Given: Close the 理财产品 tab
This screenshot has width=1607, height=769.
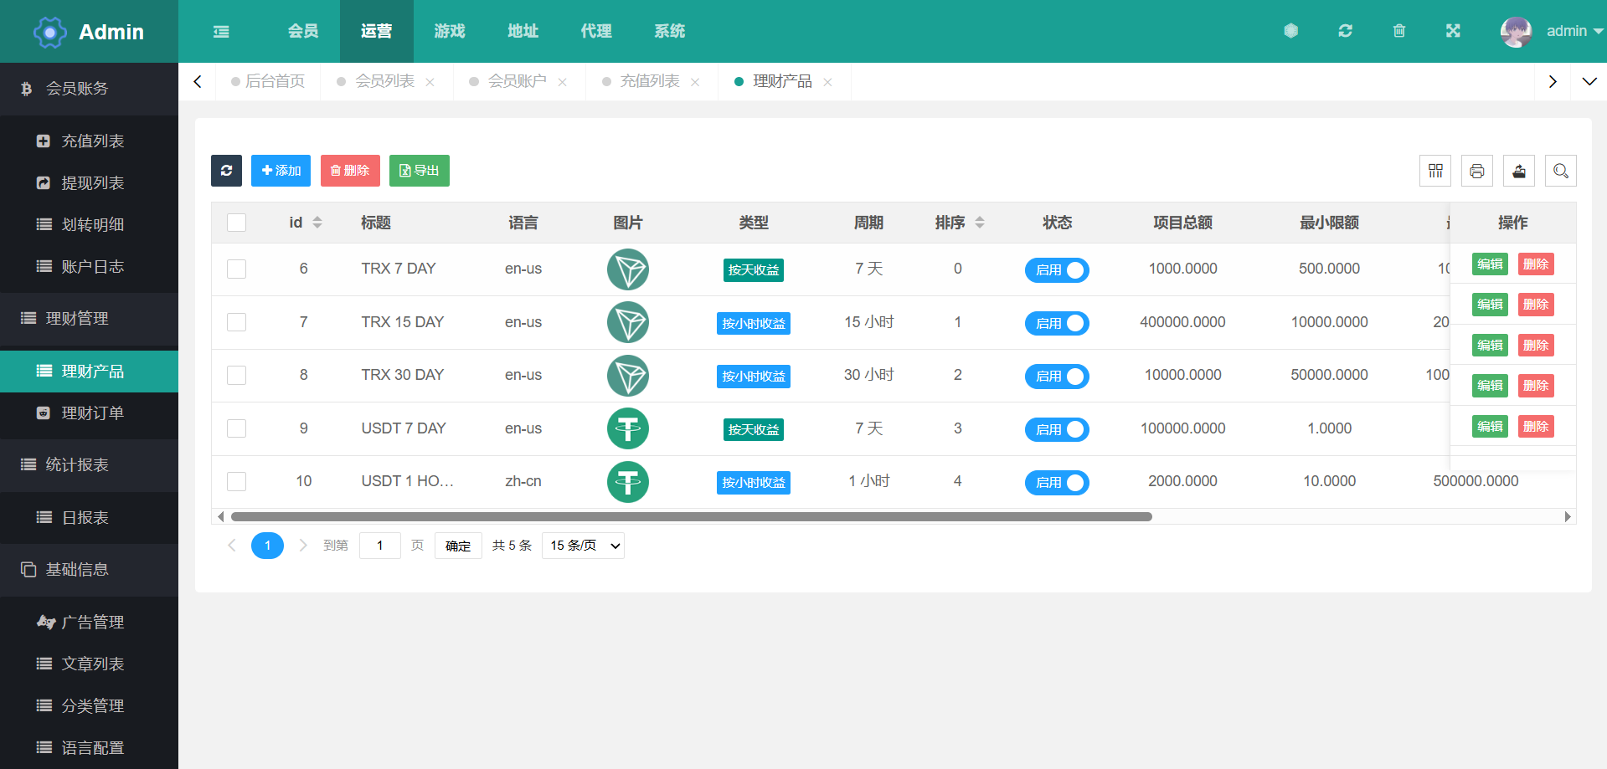Looking at the screenshot, I should point(827,82).
